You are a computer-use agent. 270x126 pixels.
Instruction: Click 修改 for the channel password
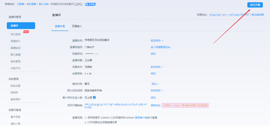point(153,54)
